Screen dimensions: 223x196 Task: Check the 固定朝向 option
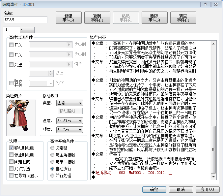point(11,162)
